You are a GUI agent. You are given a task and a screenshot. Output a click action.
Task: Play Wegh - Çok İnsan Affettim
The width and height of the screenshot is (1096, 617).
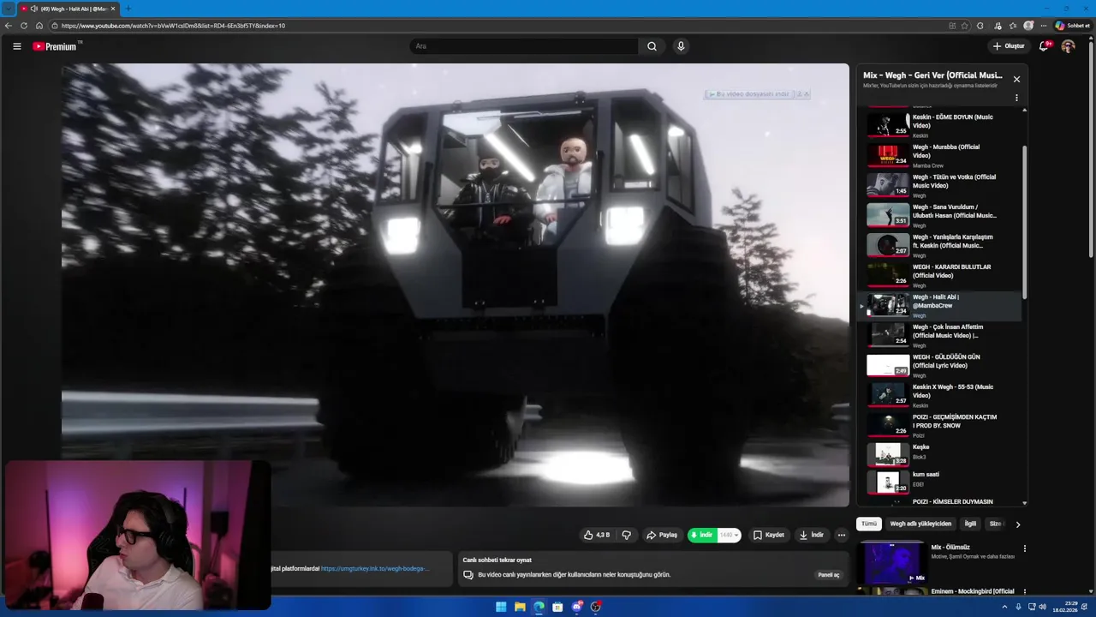pyautogui.click(x=939, y=335)
